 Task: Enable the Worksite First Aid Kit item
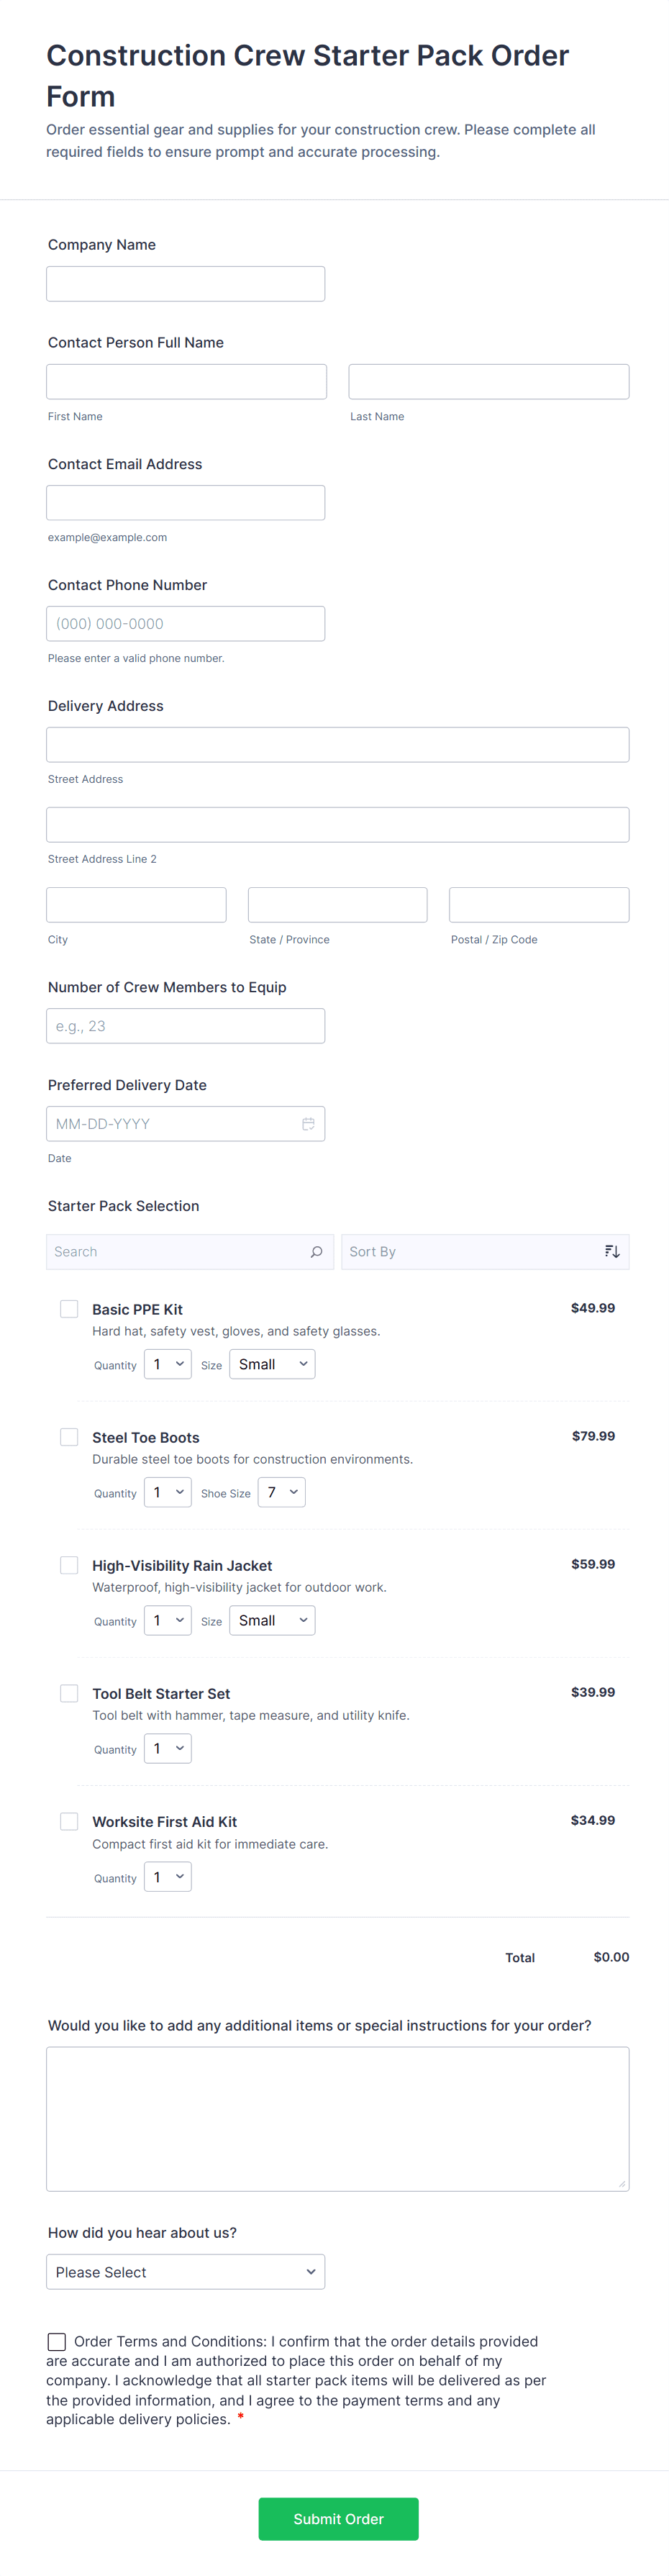pos(69,1821)
